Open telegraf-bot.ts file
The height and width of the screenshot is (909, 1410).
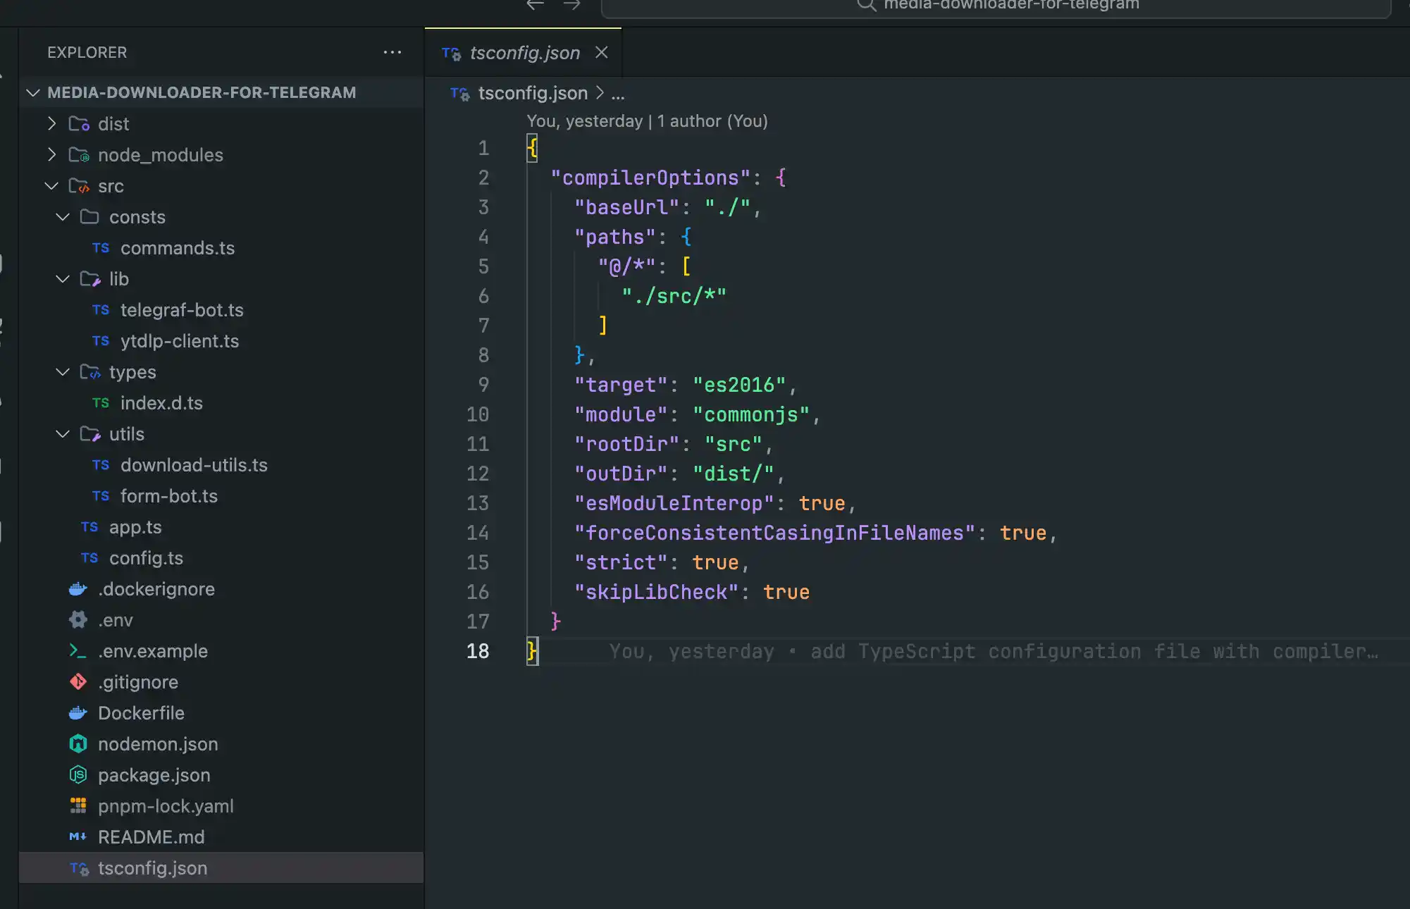click(x=182, y=310)
